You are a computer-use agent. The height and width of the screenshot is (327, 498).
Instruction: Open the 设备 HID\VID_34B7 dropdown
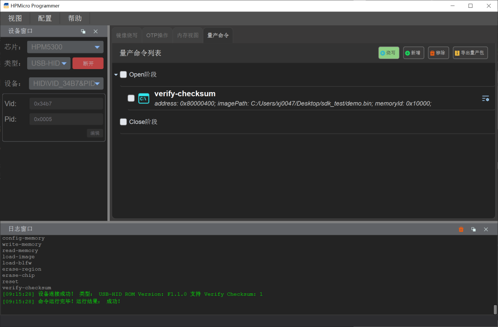point(66,83)
